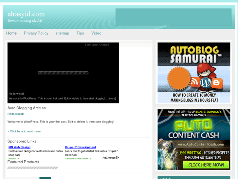Open the Video menu item
The image size is (238, 179).
(x=96, y=33)
